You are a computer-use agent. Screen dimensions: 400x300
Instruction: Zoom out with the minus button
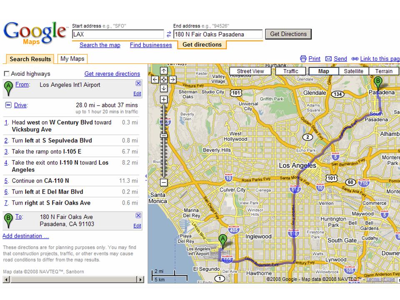164,182
